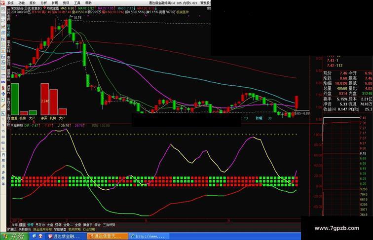The image size is (373, 240).
Task: Open the 机构攻略 panel tab
Action: click(x=75, y=230)
